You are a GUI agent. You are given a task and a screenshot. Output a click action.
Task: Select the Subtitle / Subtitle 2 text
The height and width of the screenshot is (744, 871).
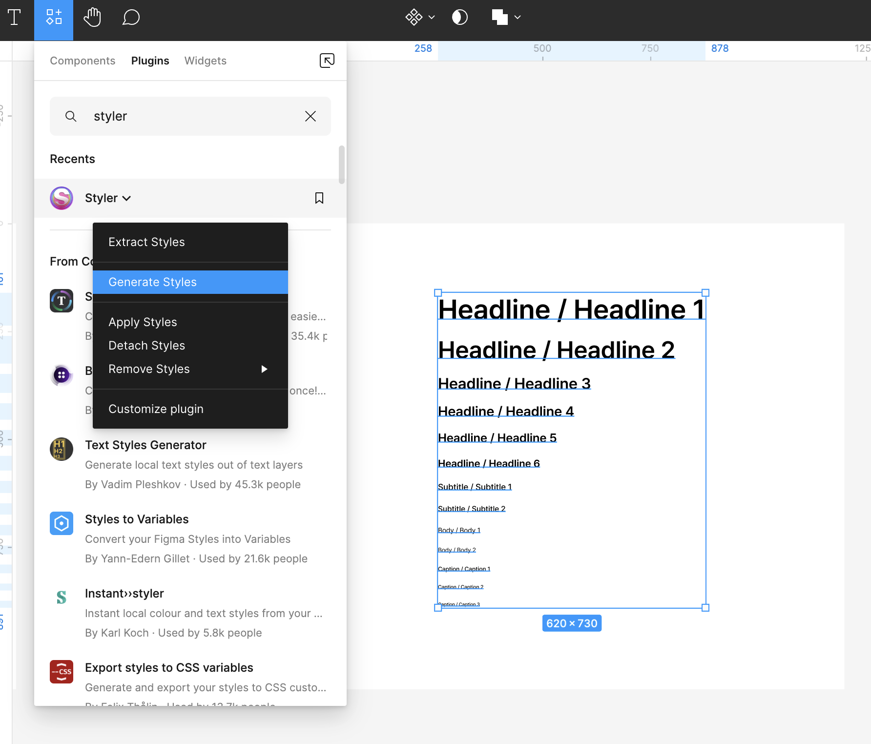point(472,509)
